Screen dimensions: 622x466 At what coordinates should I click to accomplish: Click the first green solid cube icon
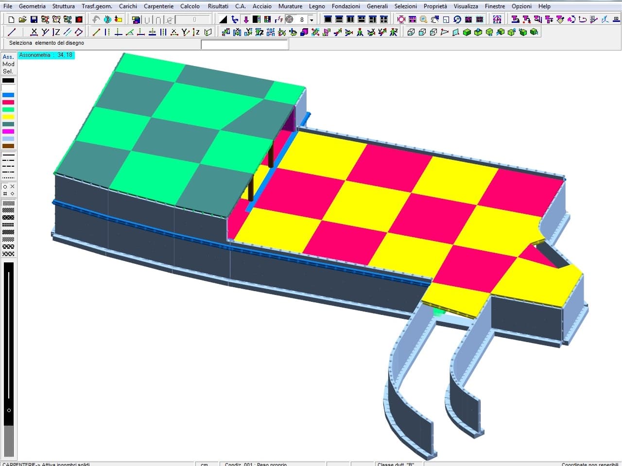[467, 32]
